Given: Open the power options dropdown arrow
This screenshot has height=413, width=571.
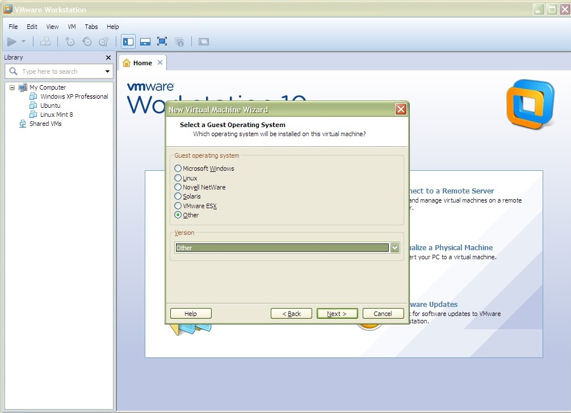Looking at the screenshot, I should [24, 41].
